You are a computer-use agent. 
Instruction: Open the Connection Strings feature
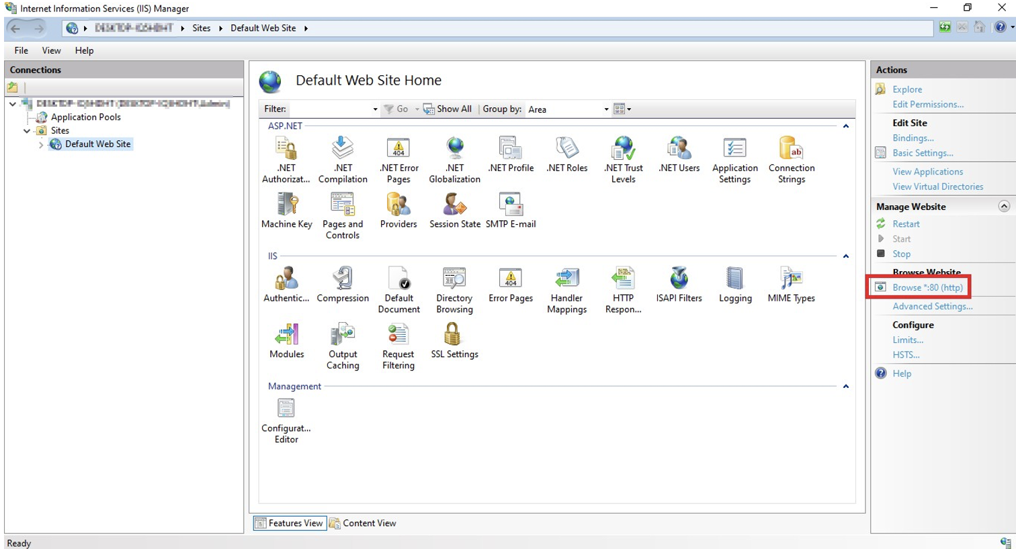point(792,160)
